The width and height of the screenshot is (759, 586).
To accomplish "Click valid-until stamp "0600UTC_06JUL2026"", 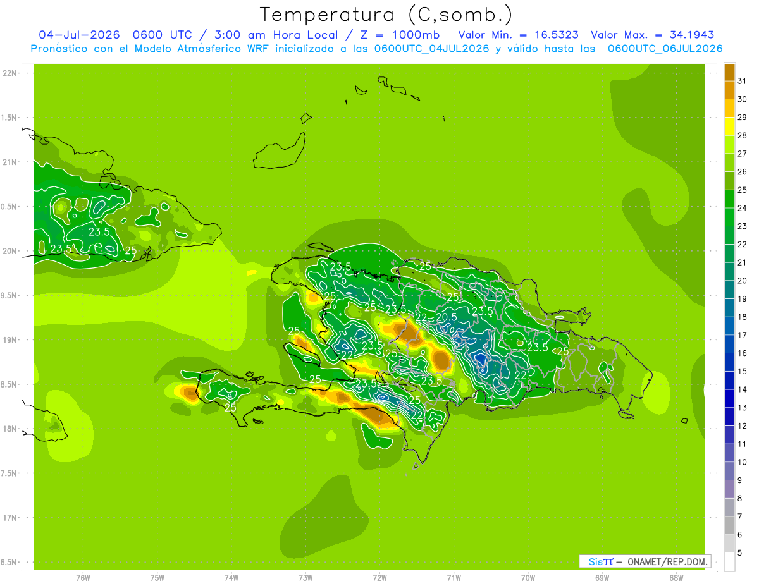I will click(665, 49).
